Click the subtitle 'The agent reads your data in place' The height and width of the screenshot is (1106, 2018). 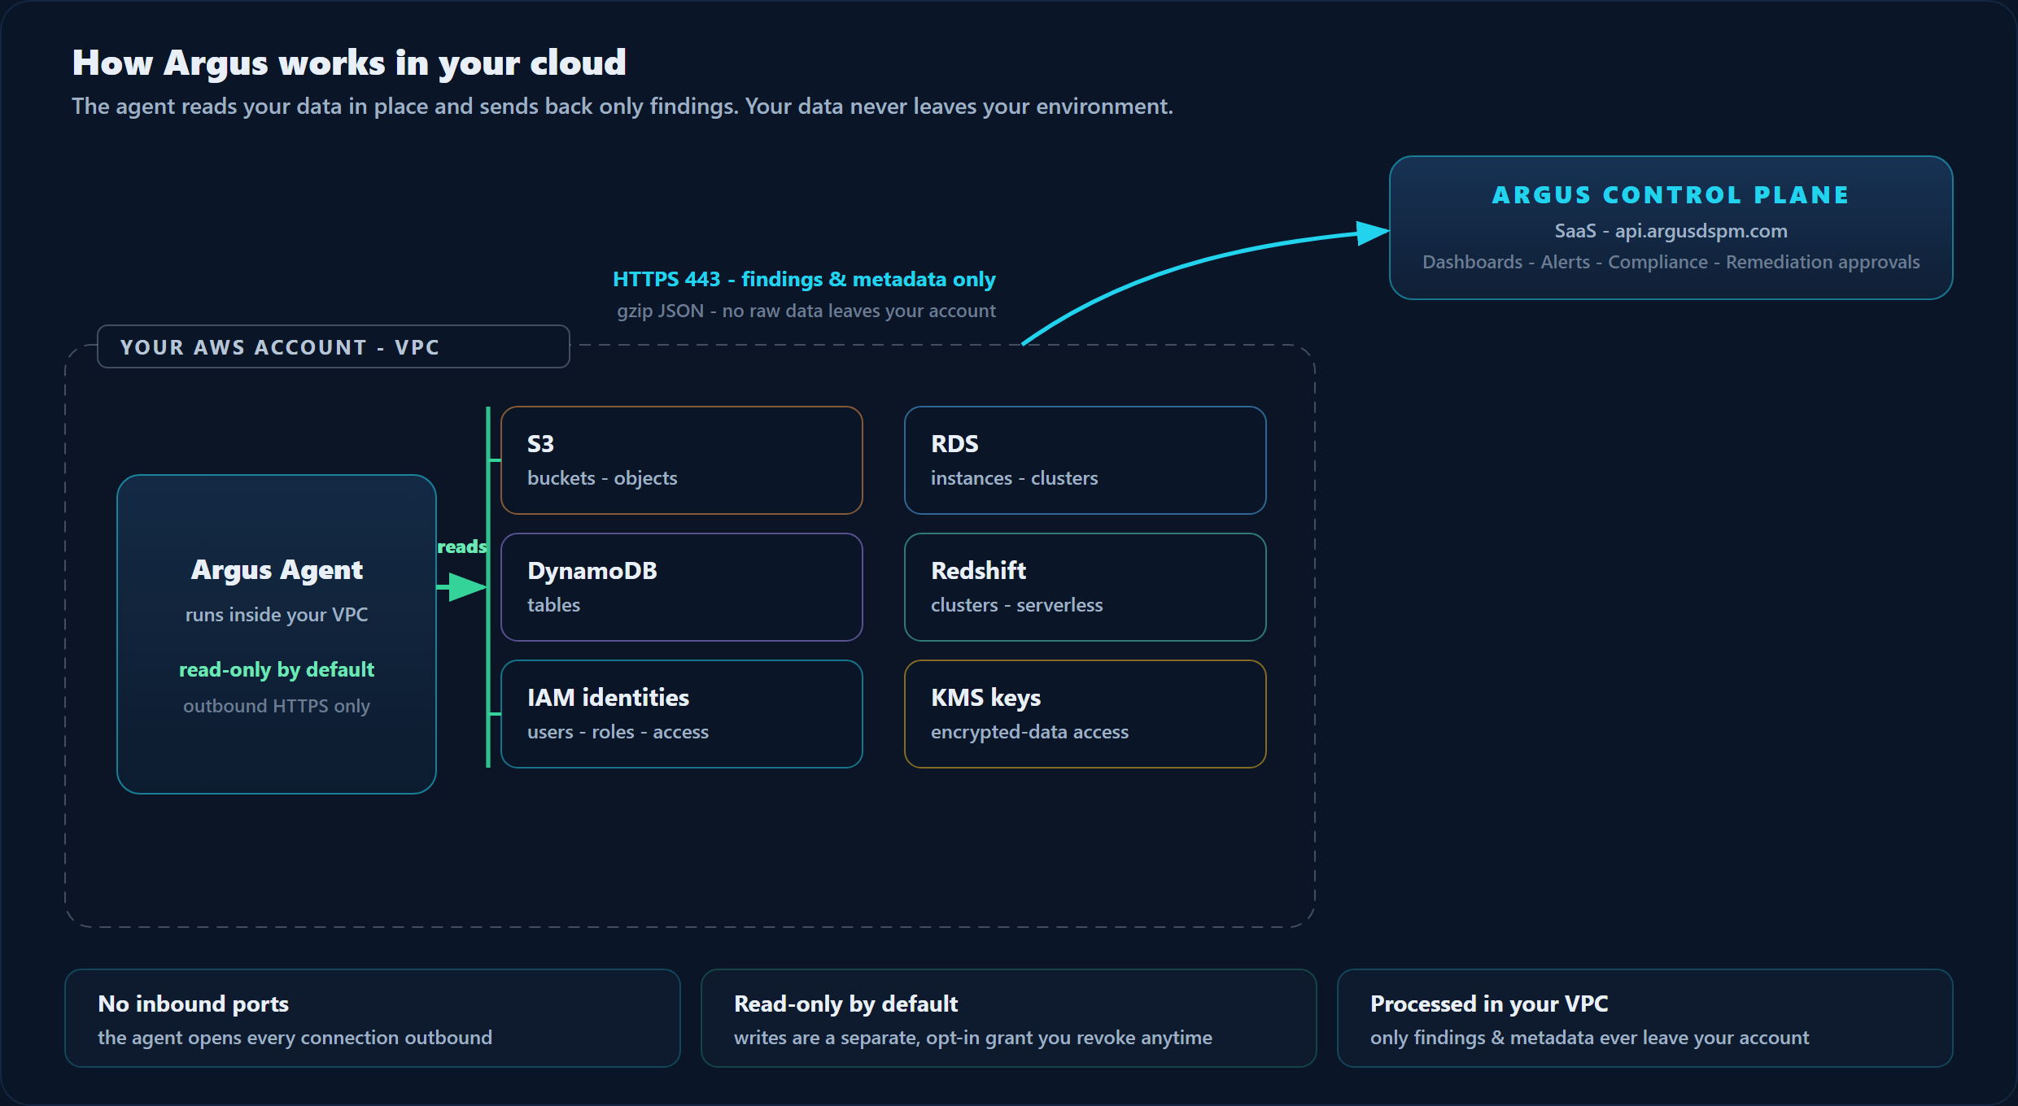coord(622,107)
